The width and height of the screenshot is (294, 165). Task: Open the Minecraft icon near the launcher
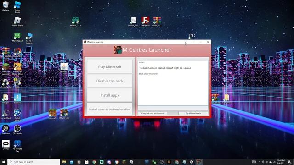coord(52,114)
